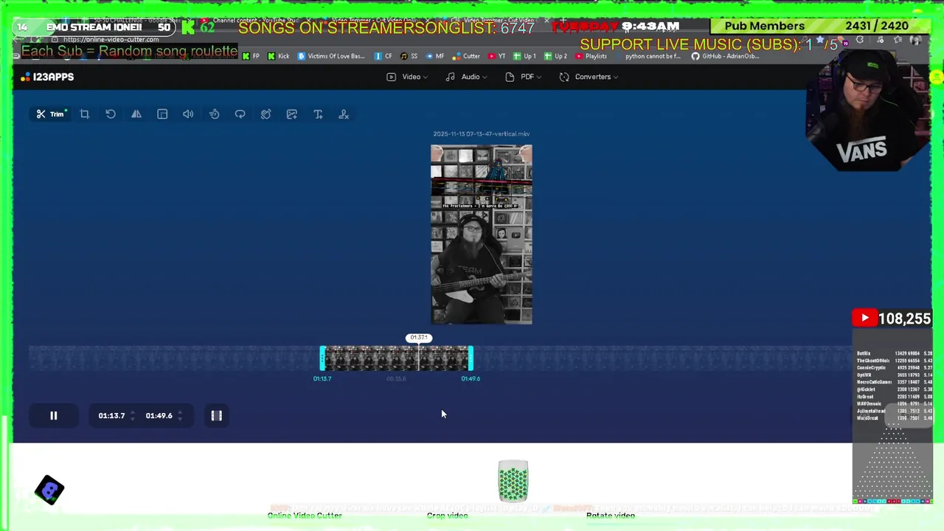944x531 pixels.
Task: Open the Stabilize video tool
Action: pos(266,114)
